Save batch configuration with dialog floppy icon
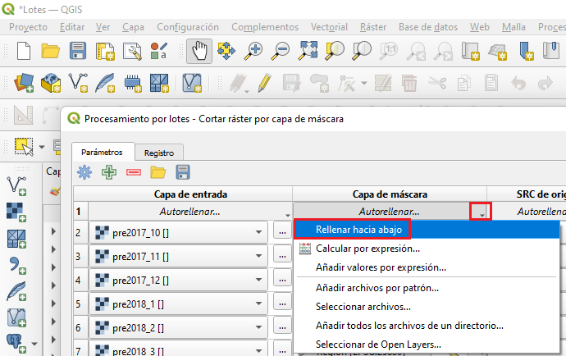This screenshot has width=566, height=356. coord(183,172)
